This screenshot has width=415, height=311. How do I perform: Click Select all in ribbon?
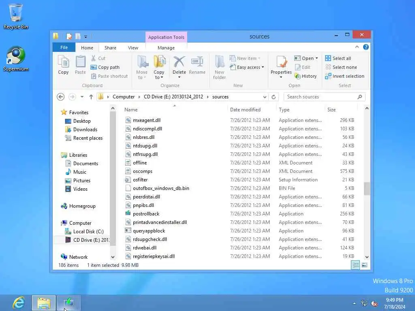[x=338, y=58]
